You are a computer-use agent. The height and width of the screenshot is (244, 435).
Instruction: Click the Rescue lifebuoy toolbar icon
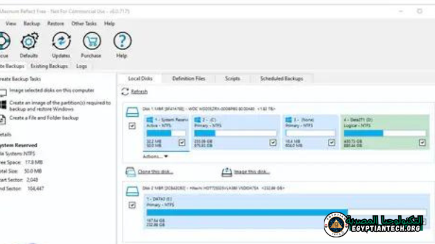coord(3,41)
